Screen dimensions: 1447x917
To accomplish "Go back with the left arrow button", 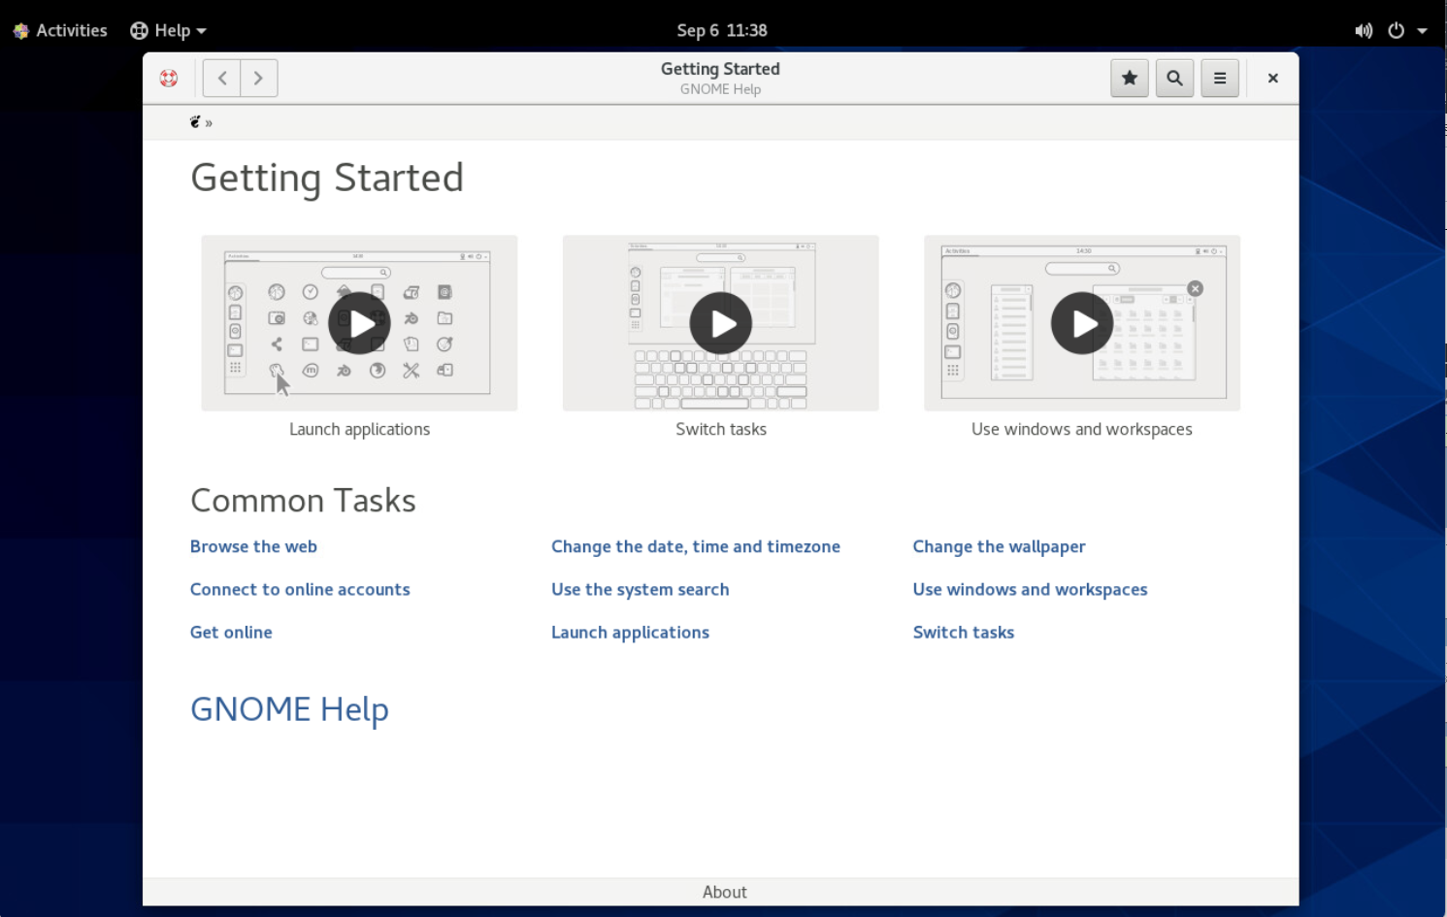I will tap(222, 79).
